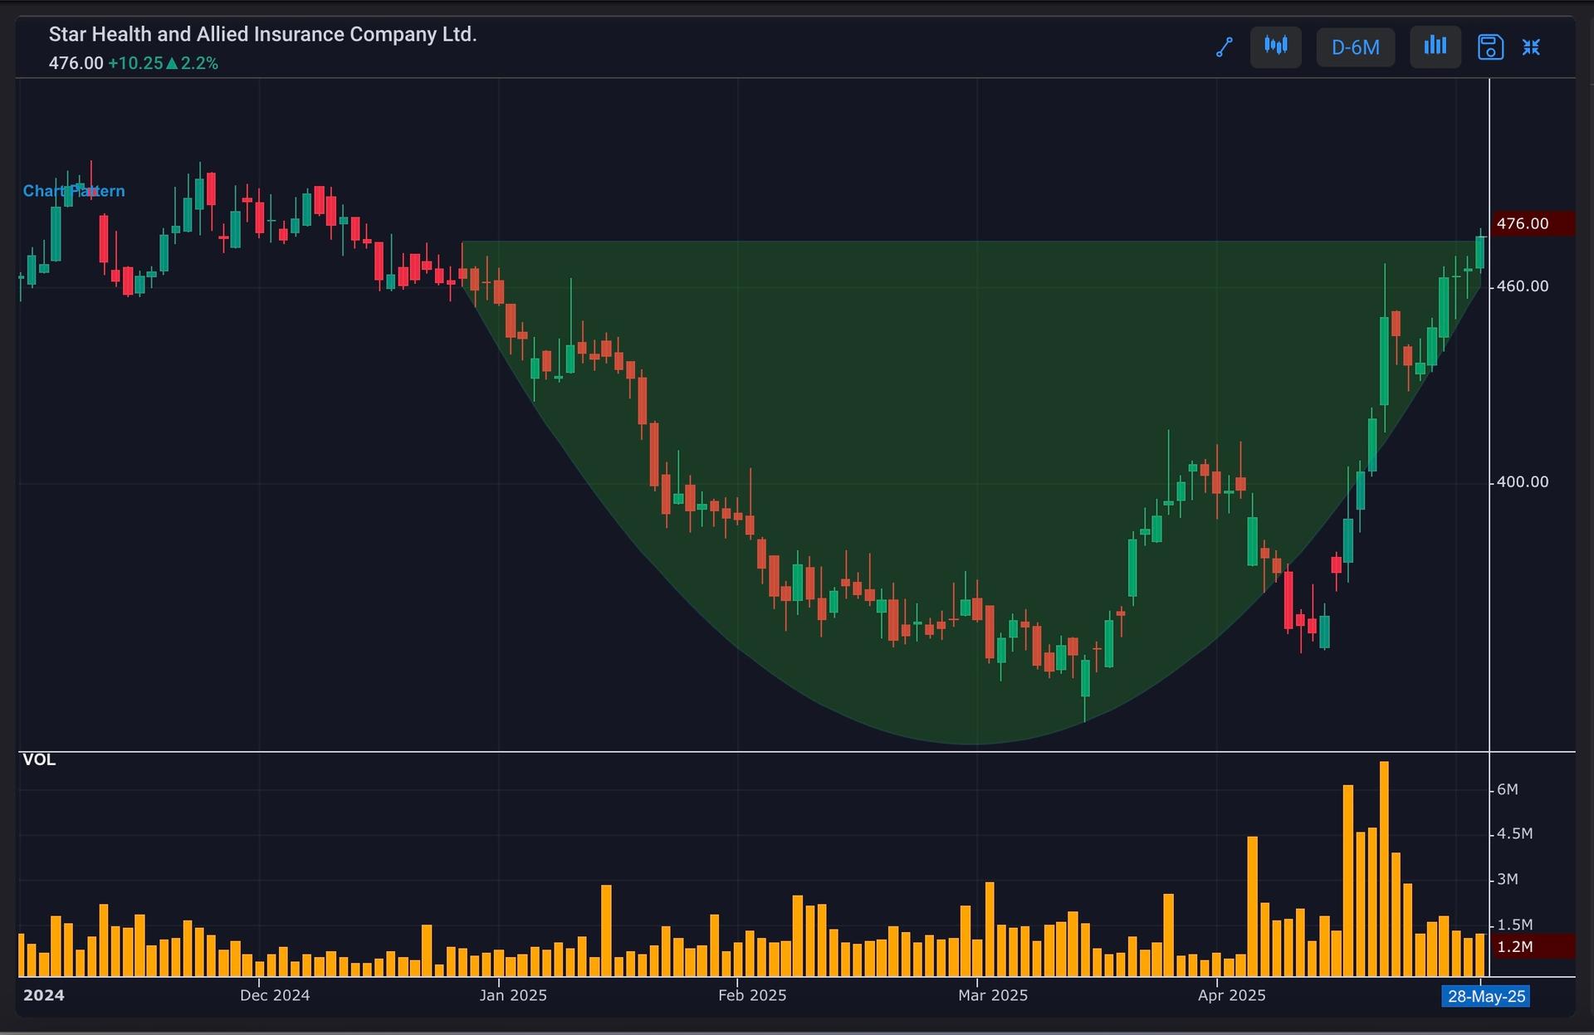Select the line drawing tool icon
Image resolution: width=1594 pixels, height=1035 pixels.
tap(1224, 47)
